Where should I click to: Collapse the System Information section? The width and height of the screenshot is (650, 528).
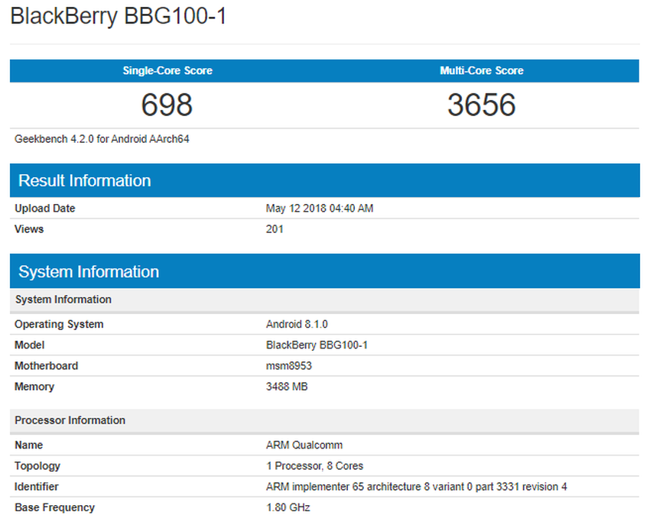coord(88,271)
